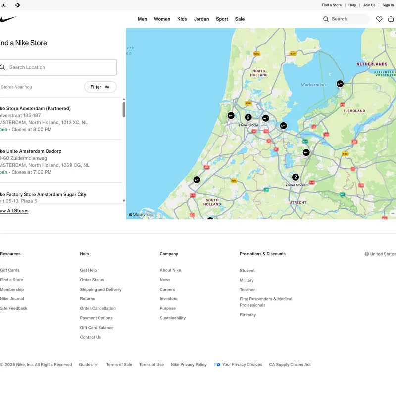Click the Nike swoosh logo

coord(8,19)
